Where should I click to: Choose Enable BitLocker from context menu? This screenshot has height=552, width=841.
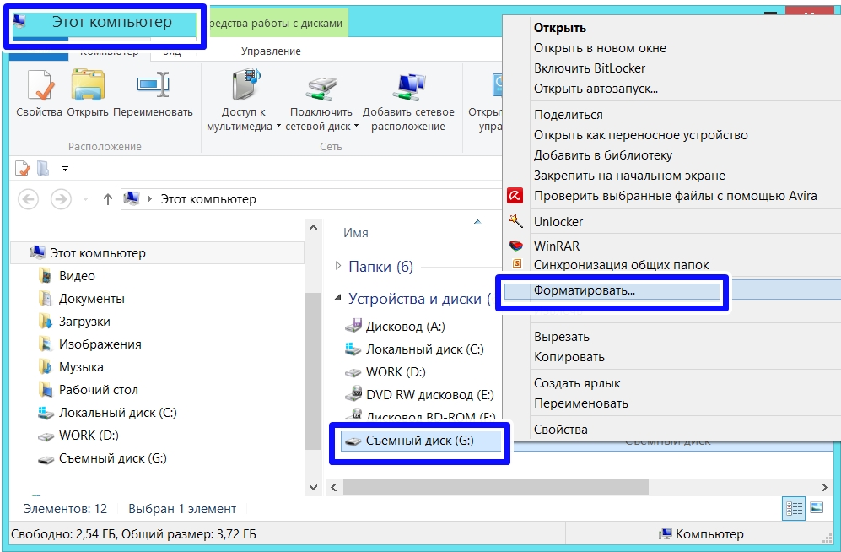[590, 68]
